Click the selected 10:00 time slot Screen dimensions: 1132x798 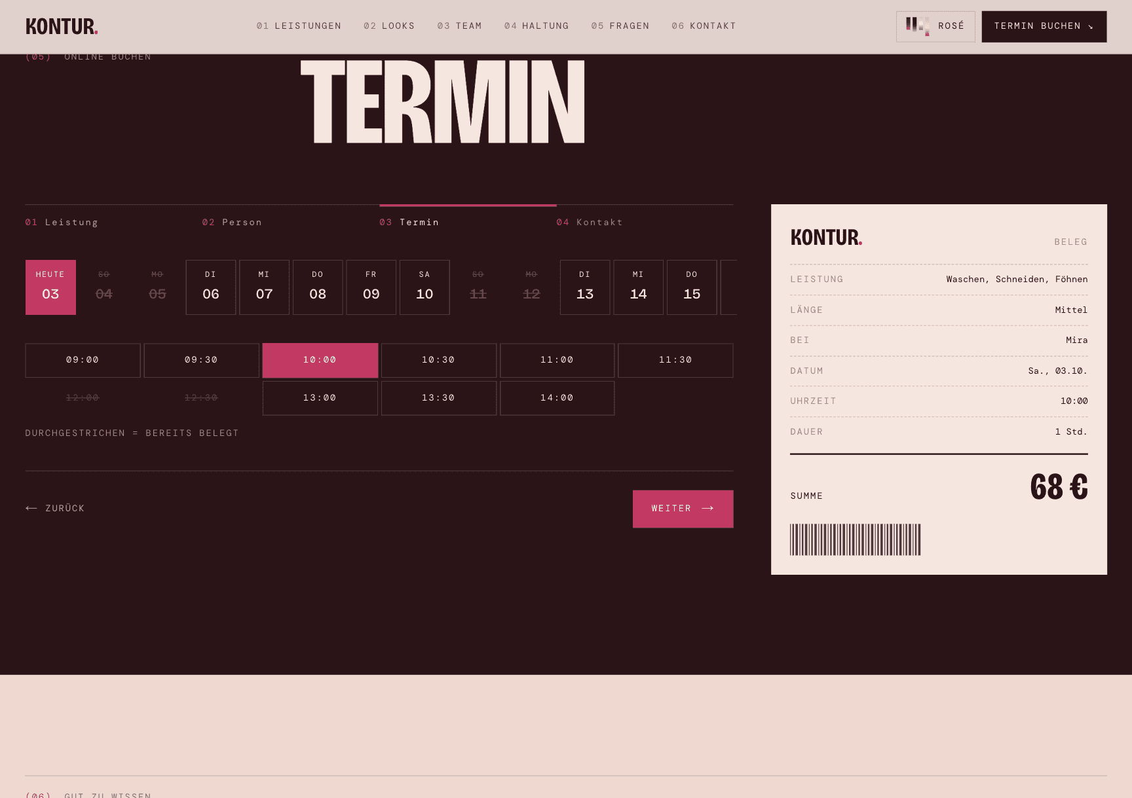(320, 360)
